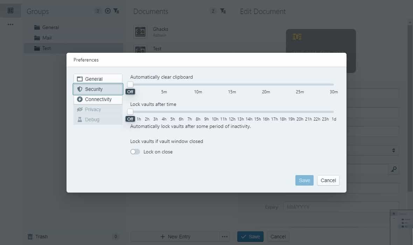This screenshot has width=413, height=245.
Task: Select the Test group folder
Action: (73, 49)
